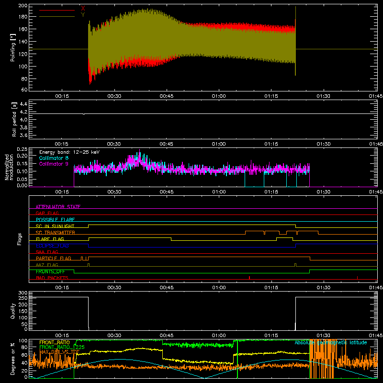
Task: Click the 00:45 time label under the Roll period plot
Action: tap(166, 144)
